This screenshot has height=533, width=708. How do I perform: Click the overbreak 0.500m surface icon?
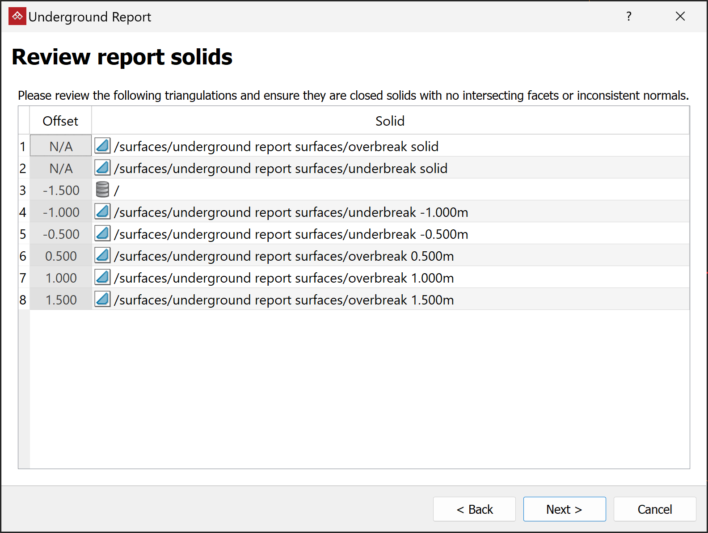(x=102, y=255)
